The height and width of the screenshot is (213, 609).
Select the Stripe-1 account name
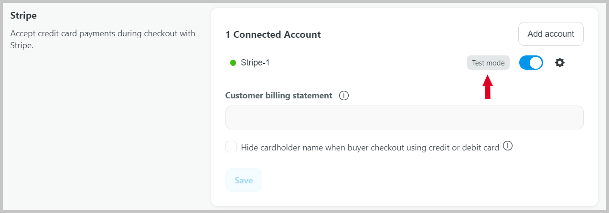click(255, 63)
